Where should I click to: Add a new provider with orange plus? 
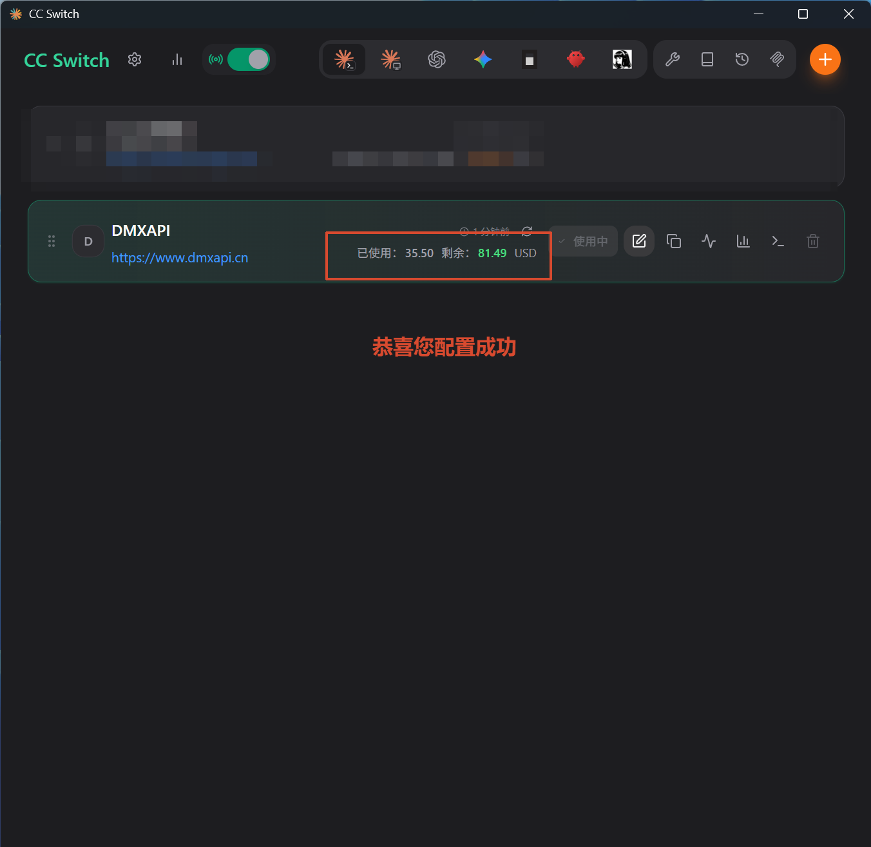tap(825, 59)
